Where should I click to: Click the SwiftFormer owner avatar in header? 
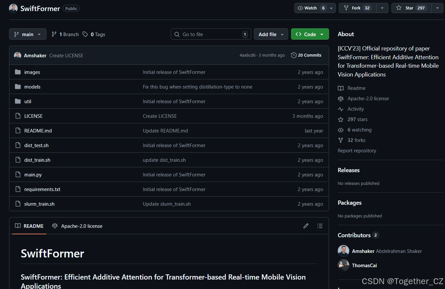pos(13,8)
